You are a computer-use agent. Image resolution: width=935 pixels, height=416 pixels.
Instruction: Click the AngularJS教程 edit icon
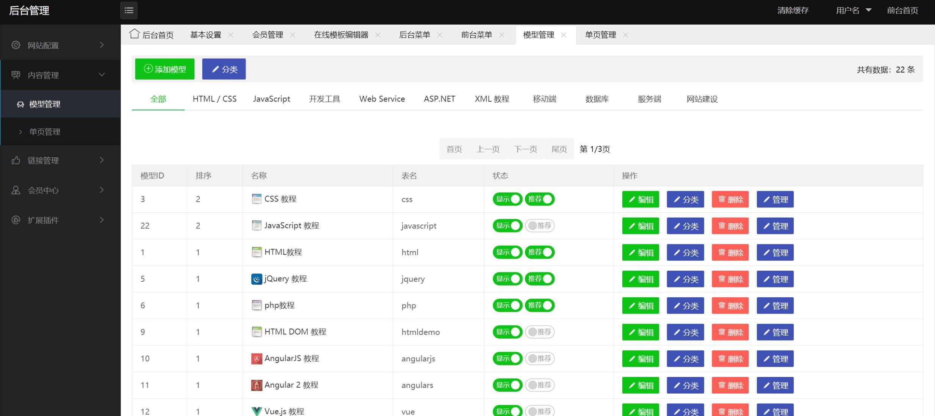tap(641, 358)
